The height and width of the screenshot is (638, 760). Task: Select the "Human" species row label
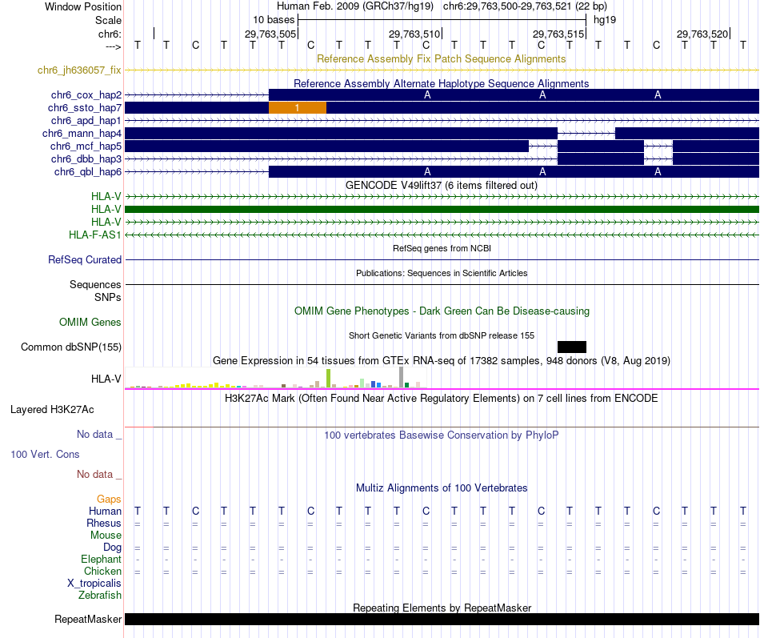click(x=105, y=511)
